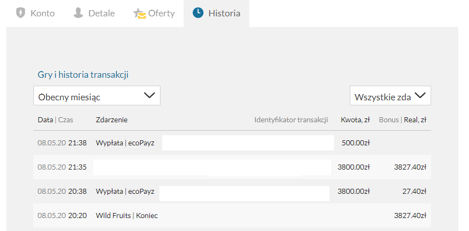Click the person icon beside Detale
Screen dimensions: 469x231
tap(79, 13)
